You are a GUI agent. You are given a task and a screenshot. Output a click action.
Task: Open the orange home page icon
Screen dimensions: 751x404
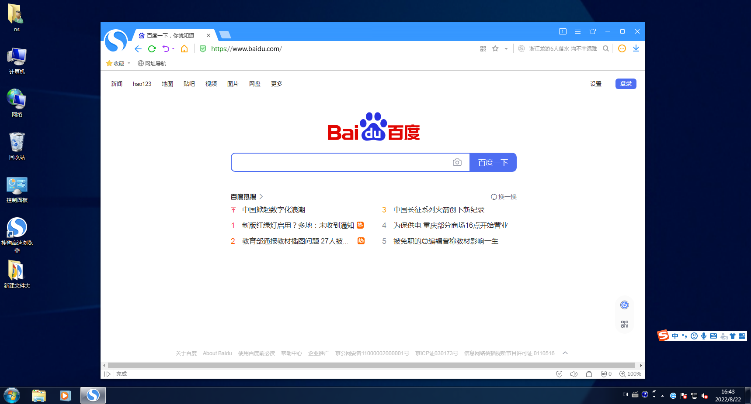point(184,49)
